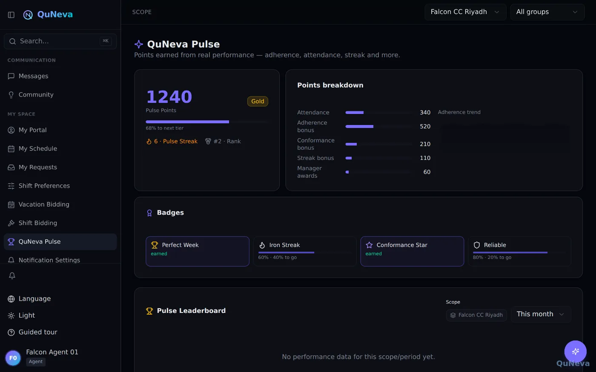
Task: Click the 1240 Pulse Points value
Action: coord(169,97)
